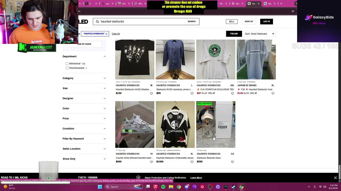Screen dimensions: 341x191
Task: Click the Windows taskbar Search box
Action: pyautogui.click(x=124, y=187)
